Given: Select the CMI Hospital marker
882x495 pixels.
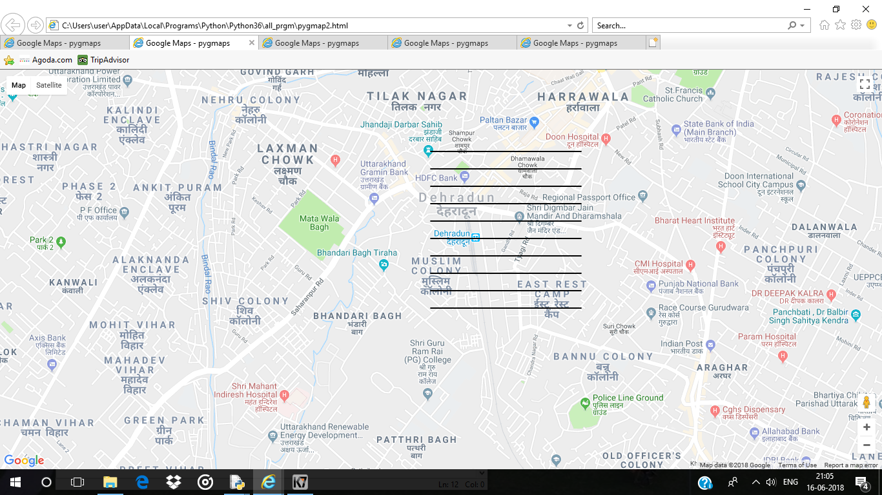Looking at the screenshot, I should click(x=690, y=264).
